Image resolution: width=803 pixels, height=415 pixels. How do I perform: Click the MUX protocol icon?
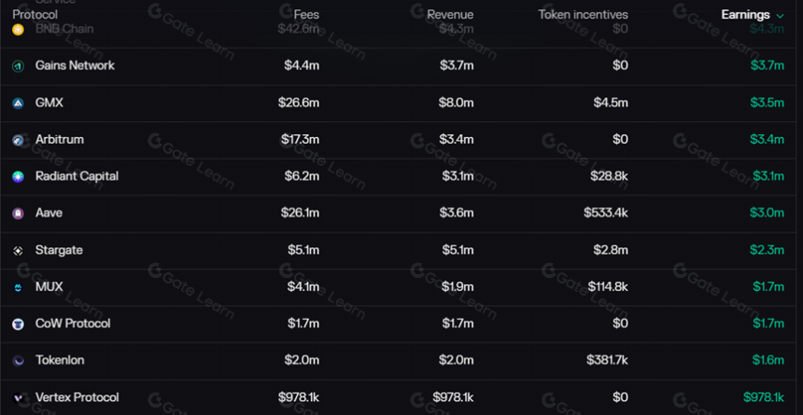(x=18, y=287)
